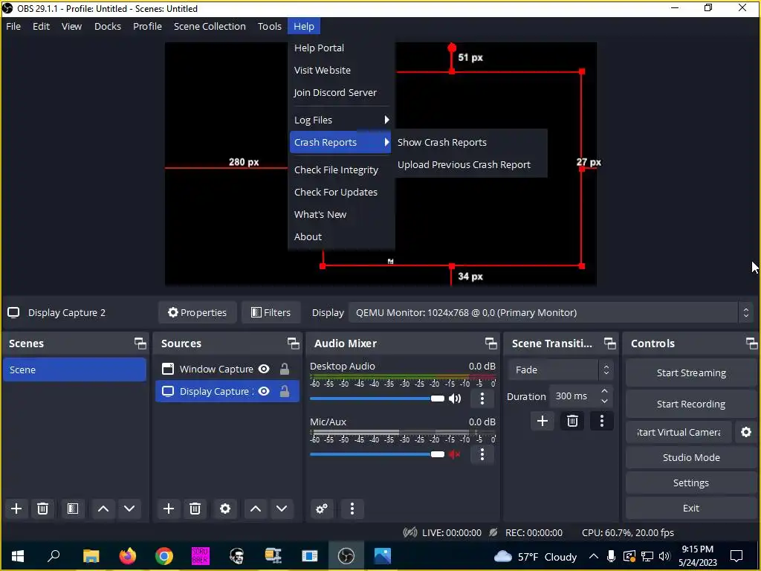Open the Display monitor dropdown
The width and height of the screenshot is (761, 571).
pyautogui.click(x=551, y=313)
